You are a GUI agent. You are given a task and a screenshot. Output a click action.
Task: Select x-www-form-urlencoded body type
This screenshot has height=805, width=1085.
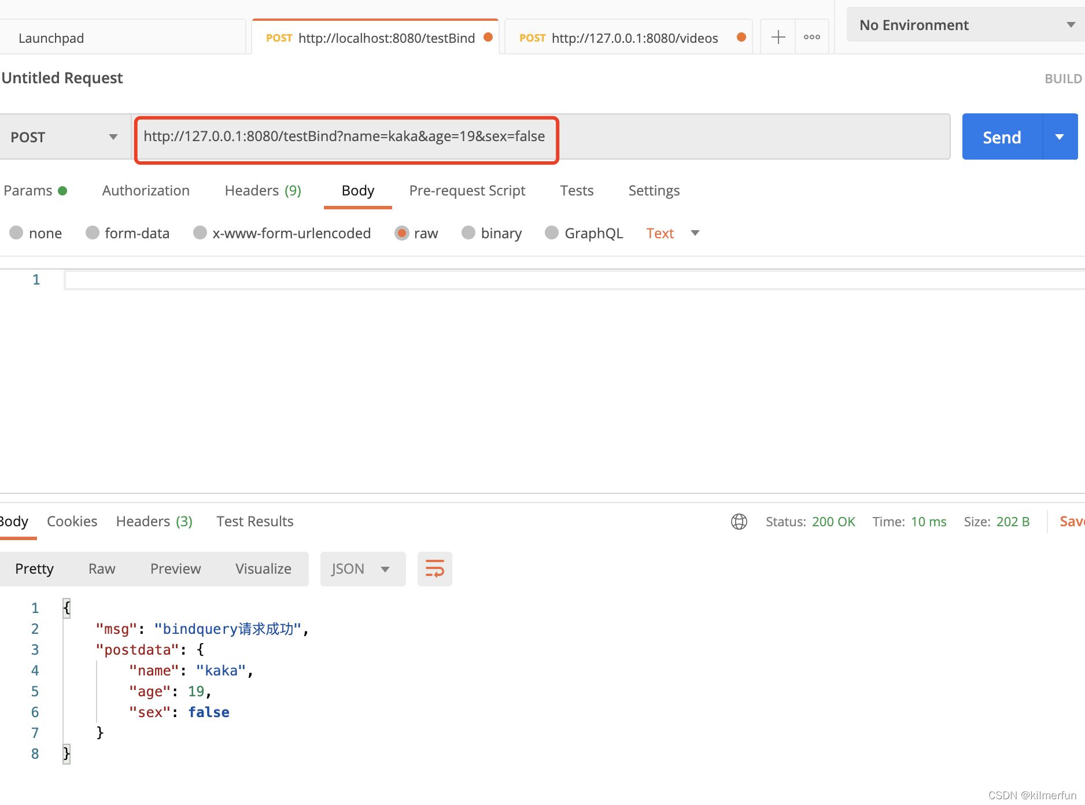coord(282,233)
